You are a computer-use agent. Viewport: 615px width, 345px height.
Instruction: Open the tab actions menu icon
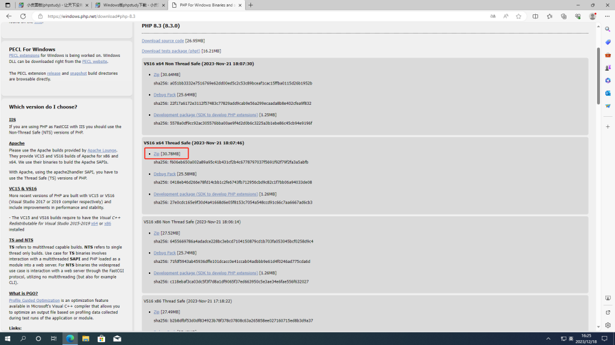[x=7, y=5]
